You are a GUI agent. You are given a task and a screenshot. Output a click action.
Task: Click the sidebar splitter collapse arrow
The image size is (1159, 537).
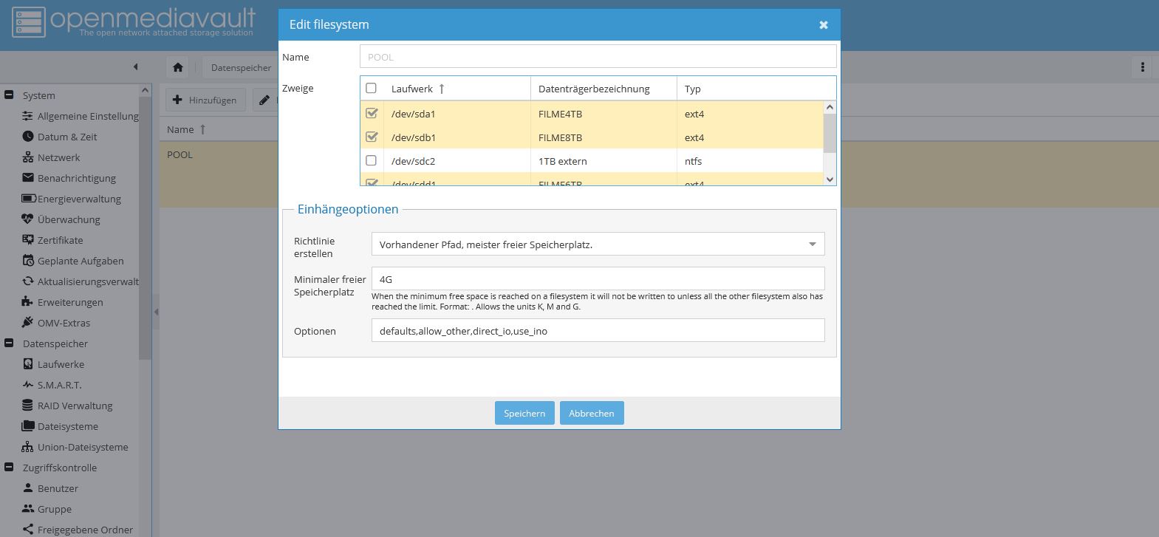coord(156,312)
